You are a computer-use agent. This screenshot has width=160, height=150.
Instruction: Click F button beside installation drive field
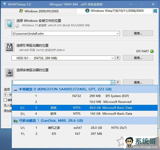tap(118, 82)
